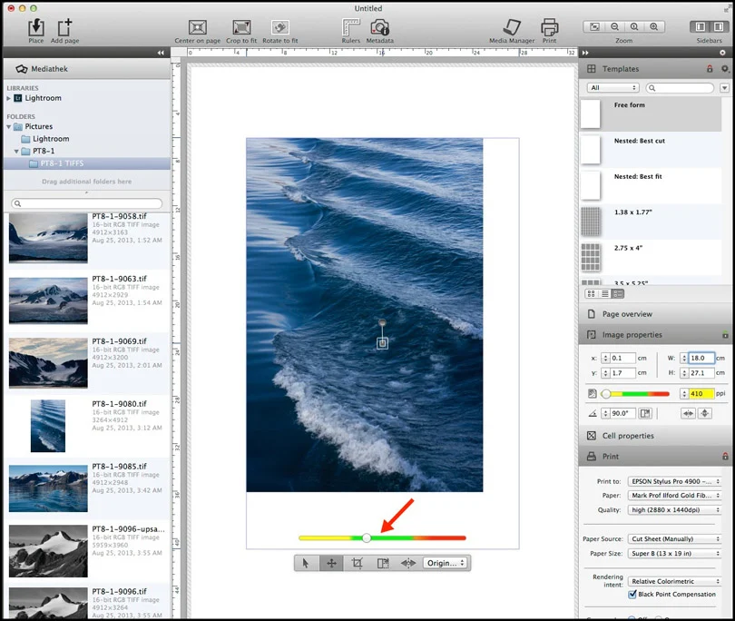The image size is (735, 621).
Task: Select Nested: Best cut template
Action: (651, 150)
